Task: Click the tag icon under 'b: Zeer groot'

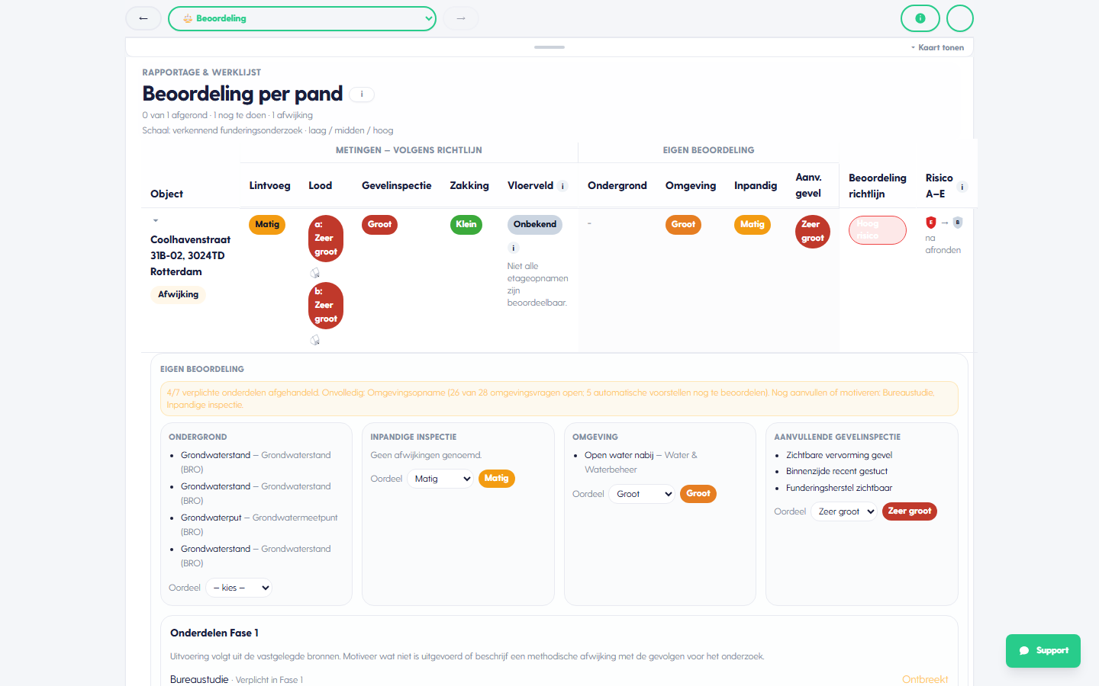Action: 314,340
